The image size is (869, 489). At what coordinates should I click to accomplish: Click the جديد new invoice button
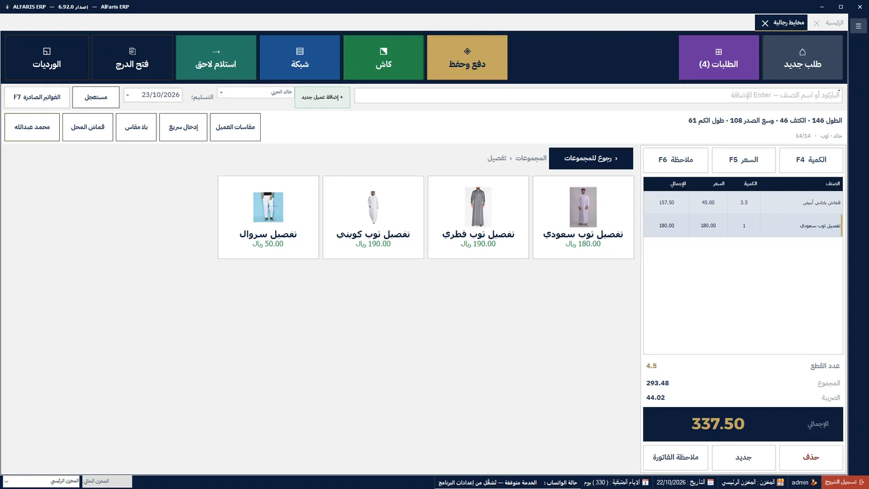pyautogui.click(x=744, y=457)
